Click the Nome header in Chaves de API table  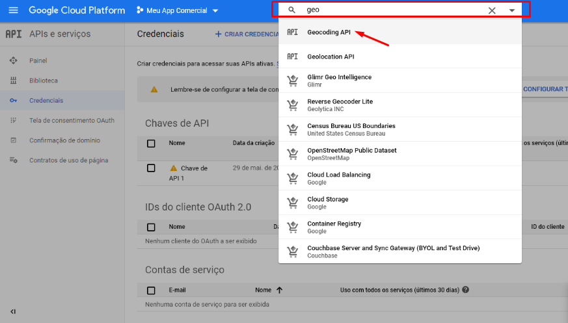[x=177, y=143]
